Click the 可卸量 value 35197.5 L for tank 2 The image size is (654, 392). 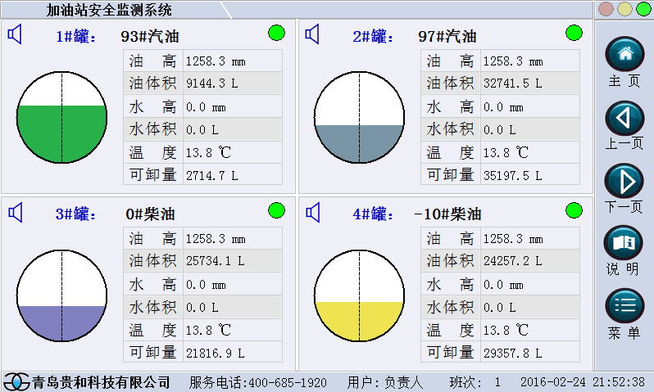click(x=512, y=175)
